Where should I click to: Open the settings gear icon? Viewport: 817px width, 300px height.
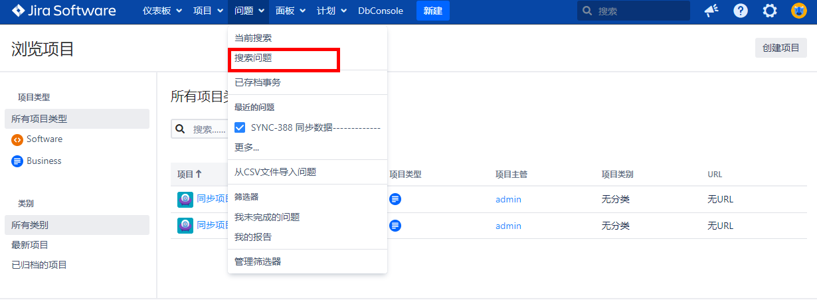coord(770,11)
